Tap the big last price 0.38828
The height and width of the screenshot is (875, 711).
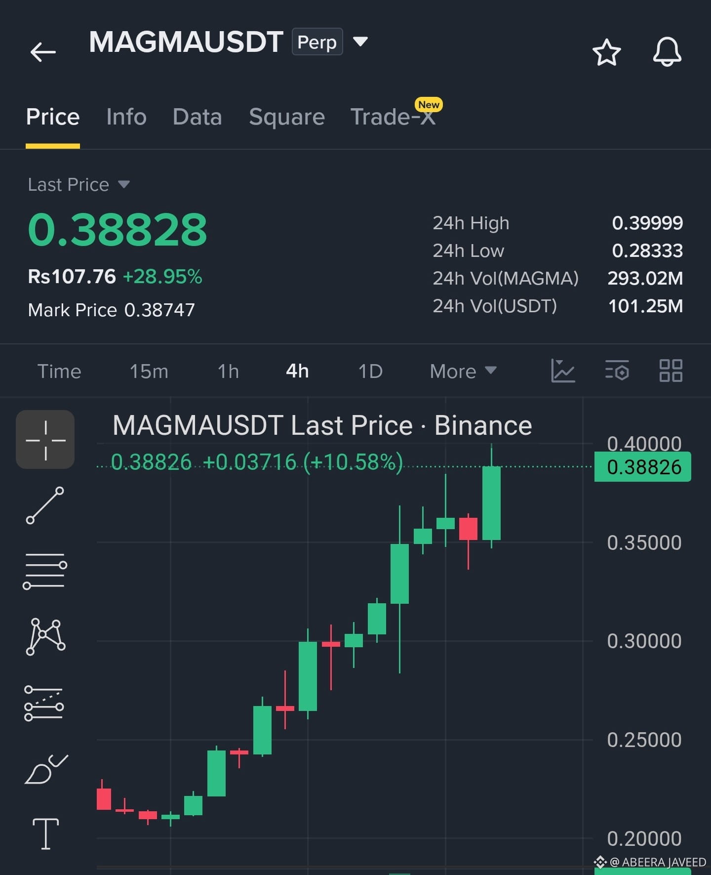point(118,229)
